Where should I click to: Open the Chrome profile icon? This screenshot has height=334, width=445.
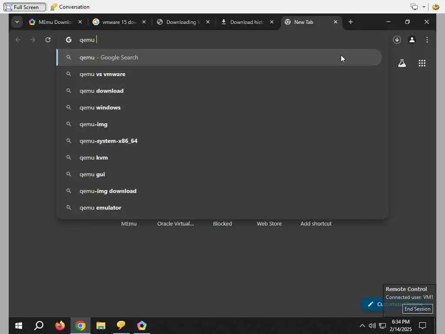412,40
